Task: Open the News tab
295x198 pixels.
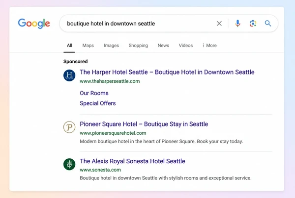Action: pyautogui.click(x=163, y=46)
